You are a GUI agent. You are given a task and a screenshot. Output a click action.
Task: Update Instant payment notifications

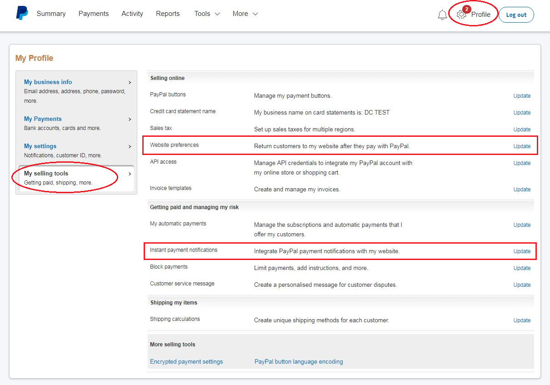tap(522, 251)
